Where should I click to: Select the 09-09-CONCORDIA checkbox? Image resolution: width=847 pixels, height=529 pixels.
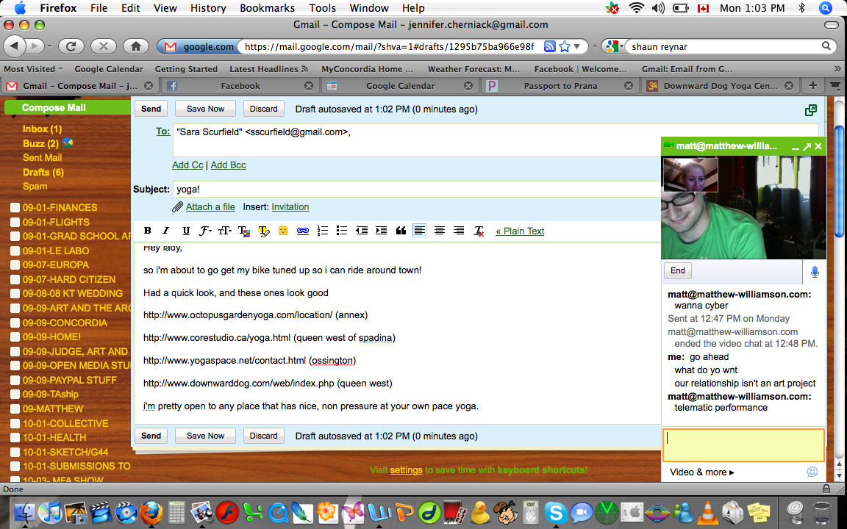[x=15, y=323]
